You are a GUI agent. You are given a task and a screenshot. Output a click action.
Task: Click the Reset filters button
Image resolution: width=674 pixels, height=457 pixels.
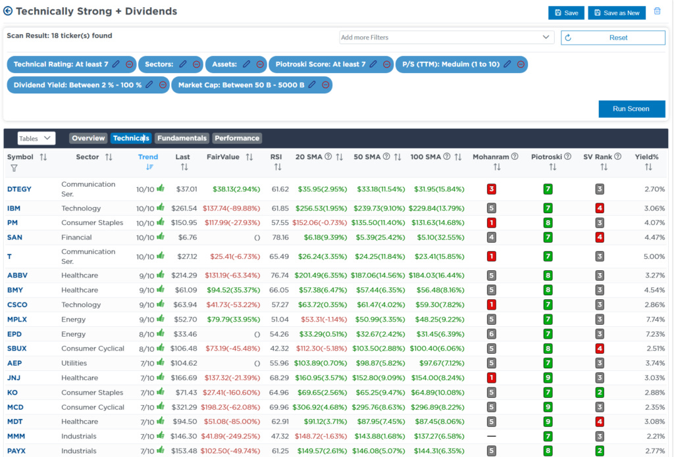pyautogui.click(x=613, y=37)
